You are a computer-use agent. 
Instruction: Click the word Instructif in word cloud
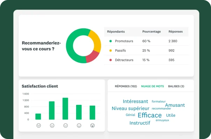pos(140,123)
